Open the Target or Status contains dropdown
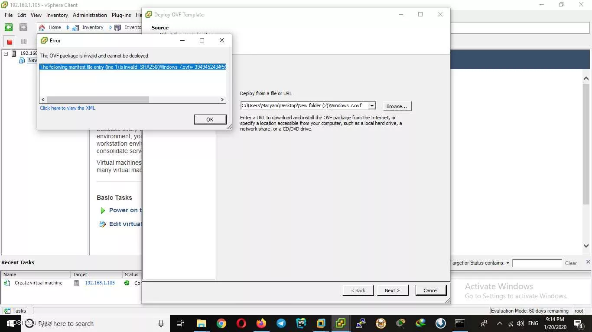 click(507, 263)
